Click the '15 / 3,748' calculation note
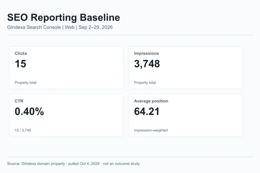260x173 pixels. coord(23,130)
